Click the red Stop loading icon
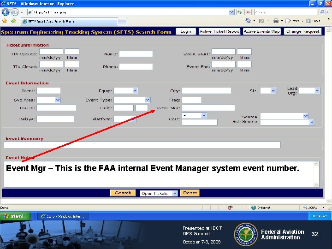332x249 pixels. (x=248, y=12)
